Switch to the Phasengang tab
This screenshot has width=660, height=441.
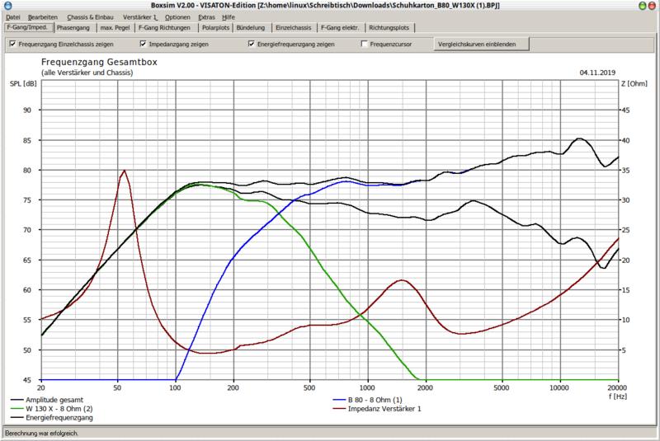point(73,28)
